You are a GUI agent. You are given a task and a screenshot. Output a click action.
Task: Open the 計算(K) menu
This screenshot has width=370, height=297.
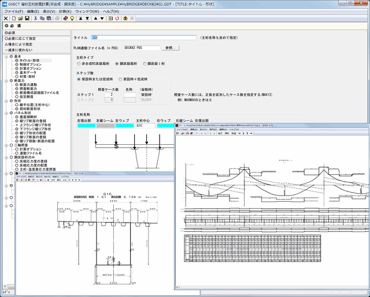click(65, 11)
